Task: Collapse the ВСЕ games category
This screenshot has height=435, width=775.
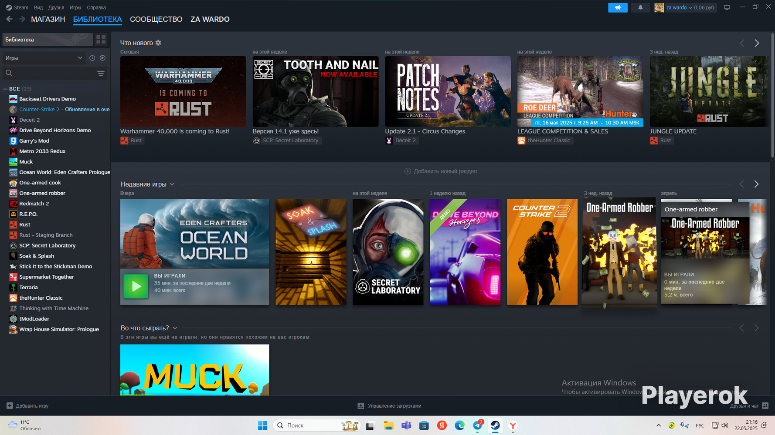Action: coord(5,89)
